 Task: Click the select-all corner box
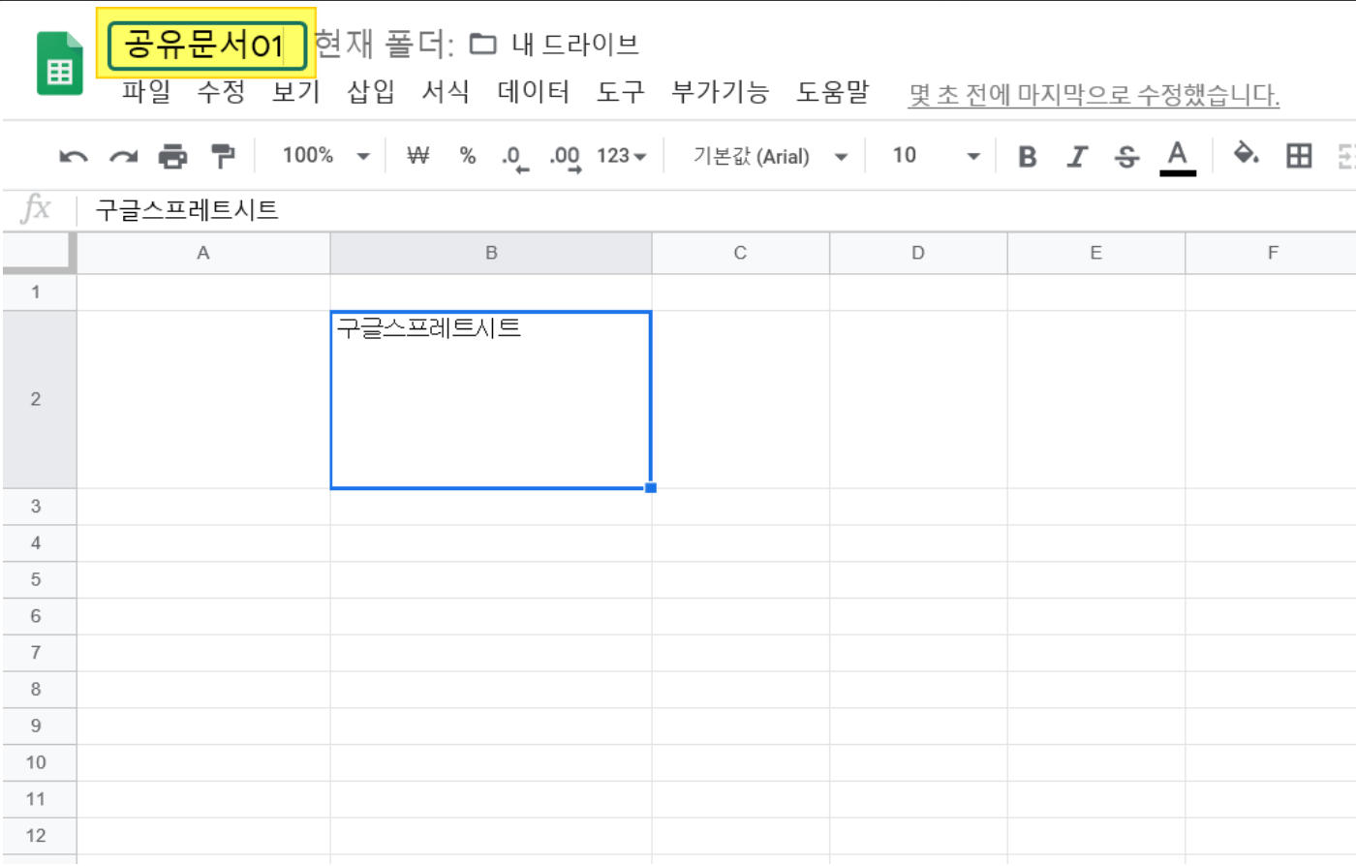tap(38, 253)
